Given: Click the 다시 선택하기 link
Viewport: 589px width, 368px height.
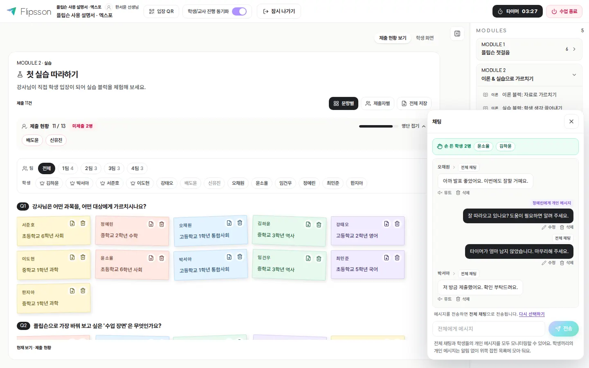Looking at the screenshot, I should pos(532,314).
